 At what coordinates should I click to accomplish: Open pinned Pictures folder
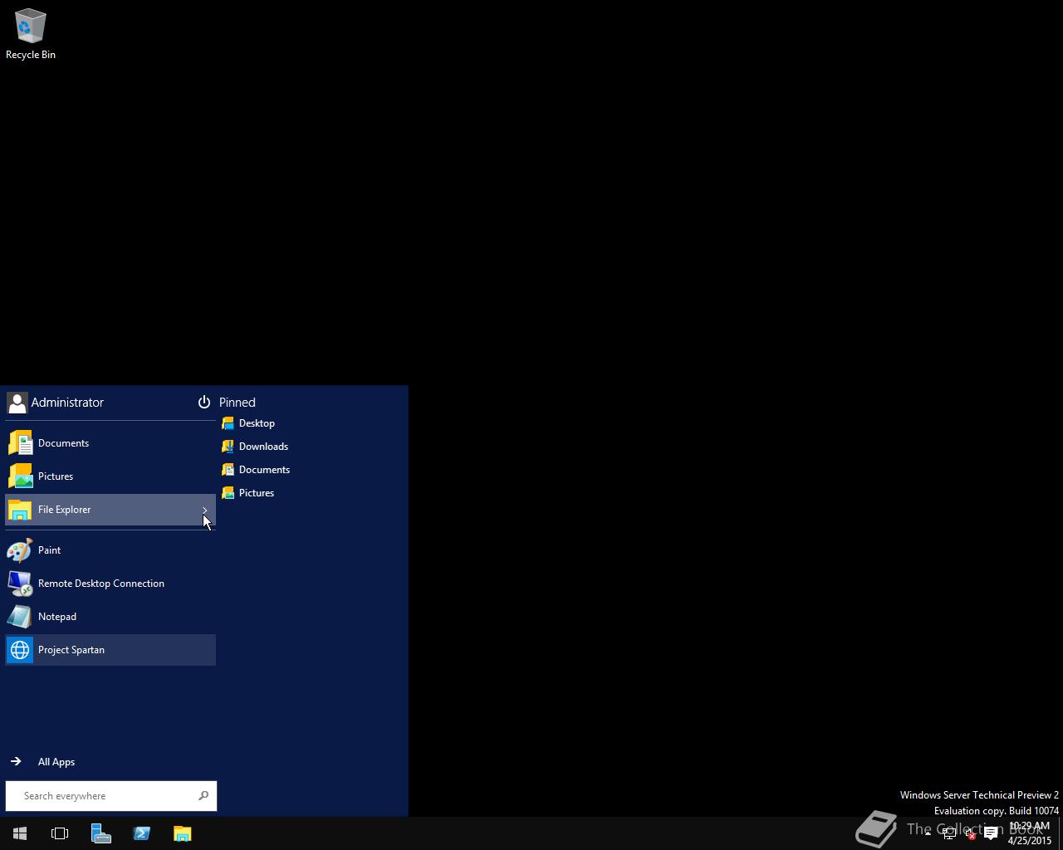point(247,493)
